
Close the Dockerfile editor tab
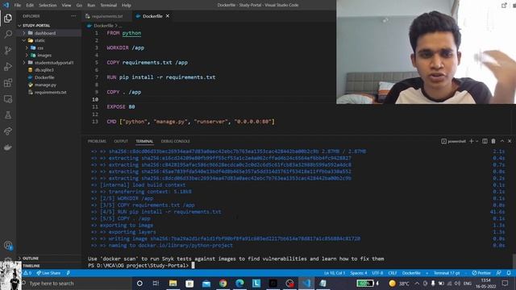click(168, 16)
